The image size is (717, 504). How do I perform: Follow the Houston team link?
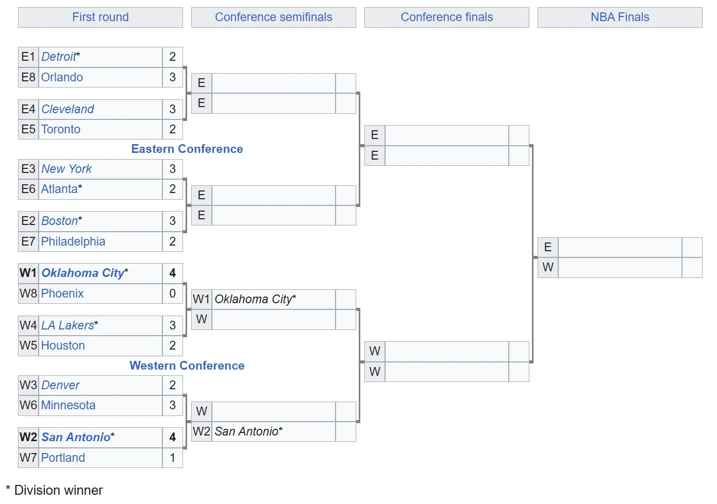point(63,345)
